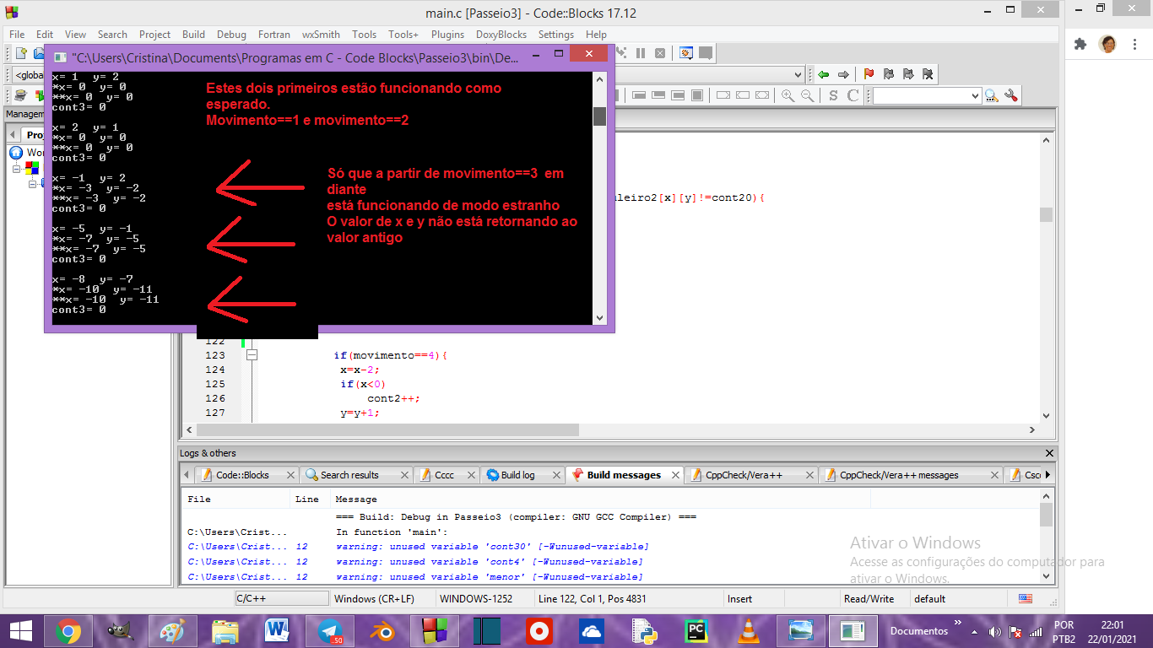Close the Build messages tab
This screenshot has height=648, width=1153.
(x=674, y=475)
